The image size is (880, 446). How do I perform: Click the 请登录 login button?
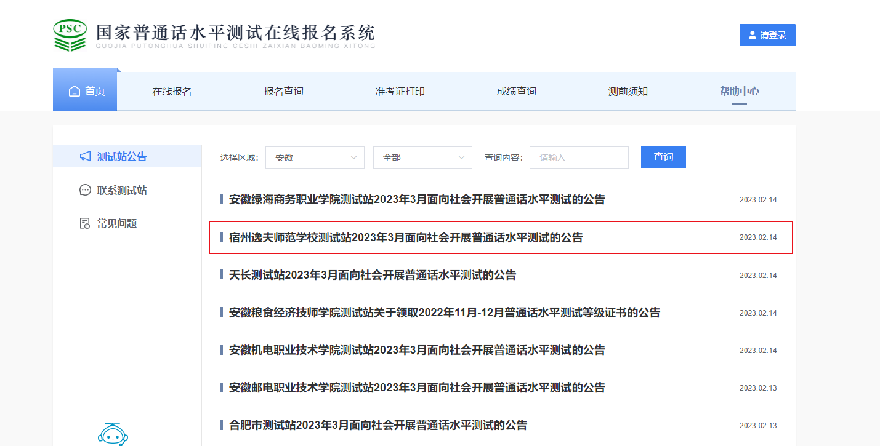tap(767, 35)
